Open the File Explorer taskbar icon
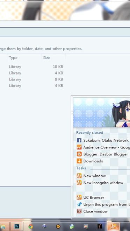 click(x=3, y=226)
